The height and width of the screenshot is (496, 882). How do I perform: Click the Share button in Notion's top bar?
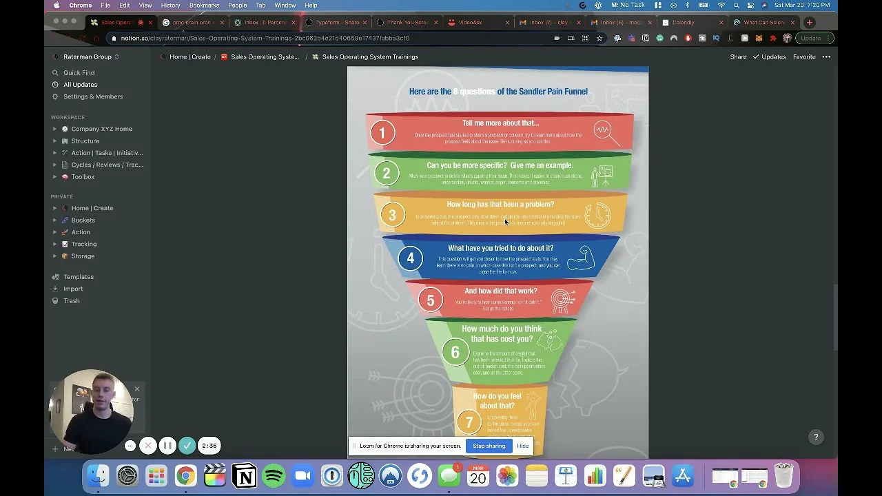(x=738, y=56)
